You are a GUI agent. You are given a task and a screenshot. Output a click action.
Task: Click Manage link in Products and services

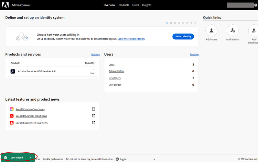[95, 54]
